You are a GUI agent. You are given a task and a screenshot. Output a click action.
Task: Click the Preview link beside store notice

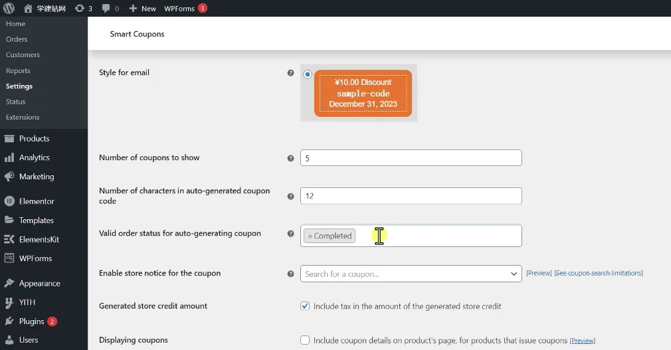(539, 274)
